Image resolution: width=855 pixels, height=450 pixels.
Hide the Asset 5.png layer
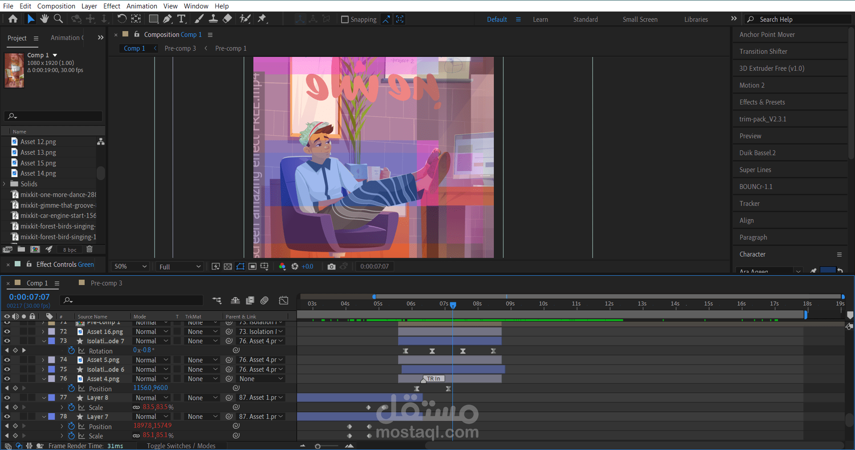point(7,360)
